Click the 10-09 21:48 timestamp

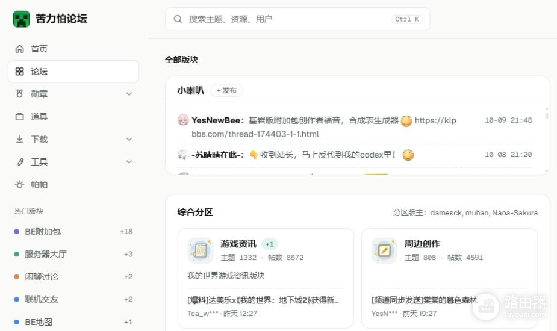tap(508, 120)
